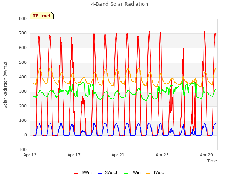Click the 100 y-axis tick label

pyautogui.click(x=23, y=121)
